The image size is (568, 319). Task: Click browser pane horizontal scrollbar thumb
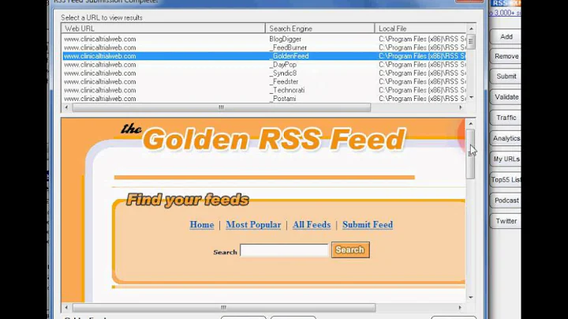(224, 307)
